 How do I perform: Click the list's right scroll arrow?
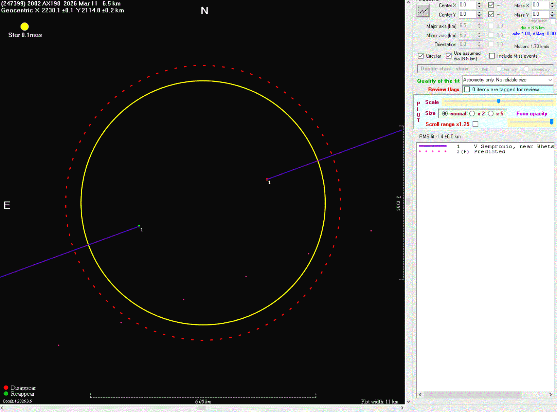[x=551, y=395]
